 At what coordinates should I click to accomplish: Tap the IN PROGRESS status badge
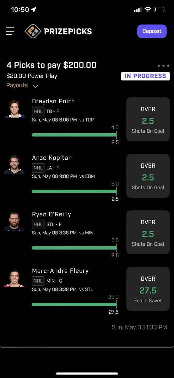[x=145, y=76]
